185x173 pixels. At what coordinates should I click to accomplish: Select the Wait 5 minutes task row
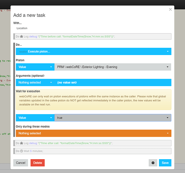[92, 151]
